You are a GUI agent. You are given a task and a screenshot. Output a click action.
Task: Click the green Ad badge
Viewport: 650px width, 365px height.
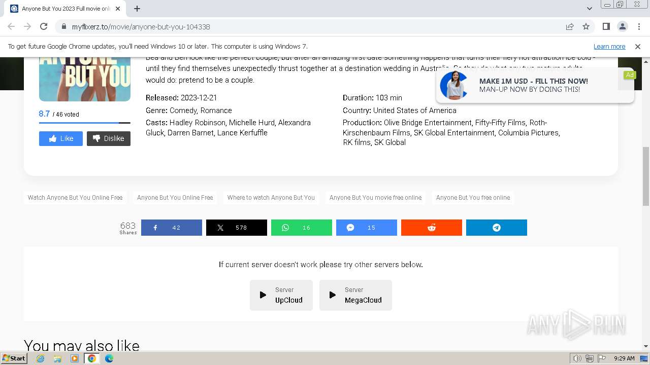630,75
